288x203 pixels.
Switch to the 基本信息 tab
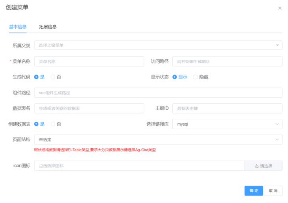(18, 27)
